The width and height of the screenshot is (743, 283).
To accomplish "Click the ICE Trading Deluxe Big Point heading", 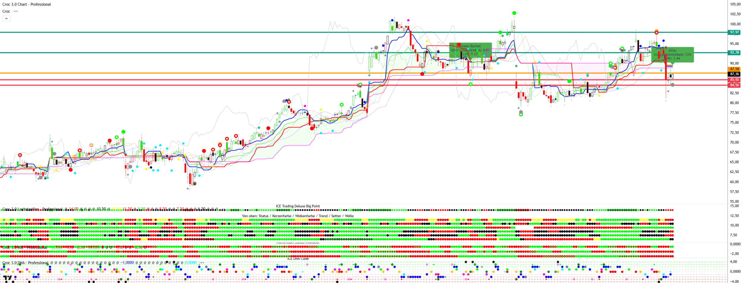I will coord(298,206).
